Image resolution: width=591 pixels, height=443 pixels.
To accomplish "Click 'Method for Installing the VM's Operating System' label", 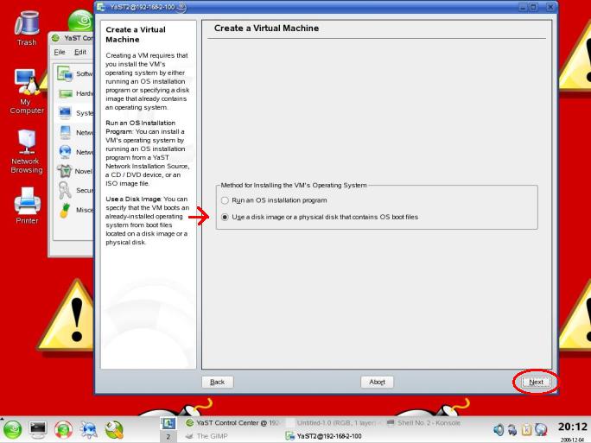I will [x=294, y=185].
